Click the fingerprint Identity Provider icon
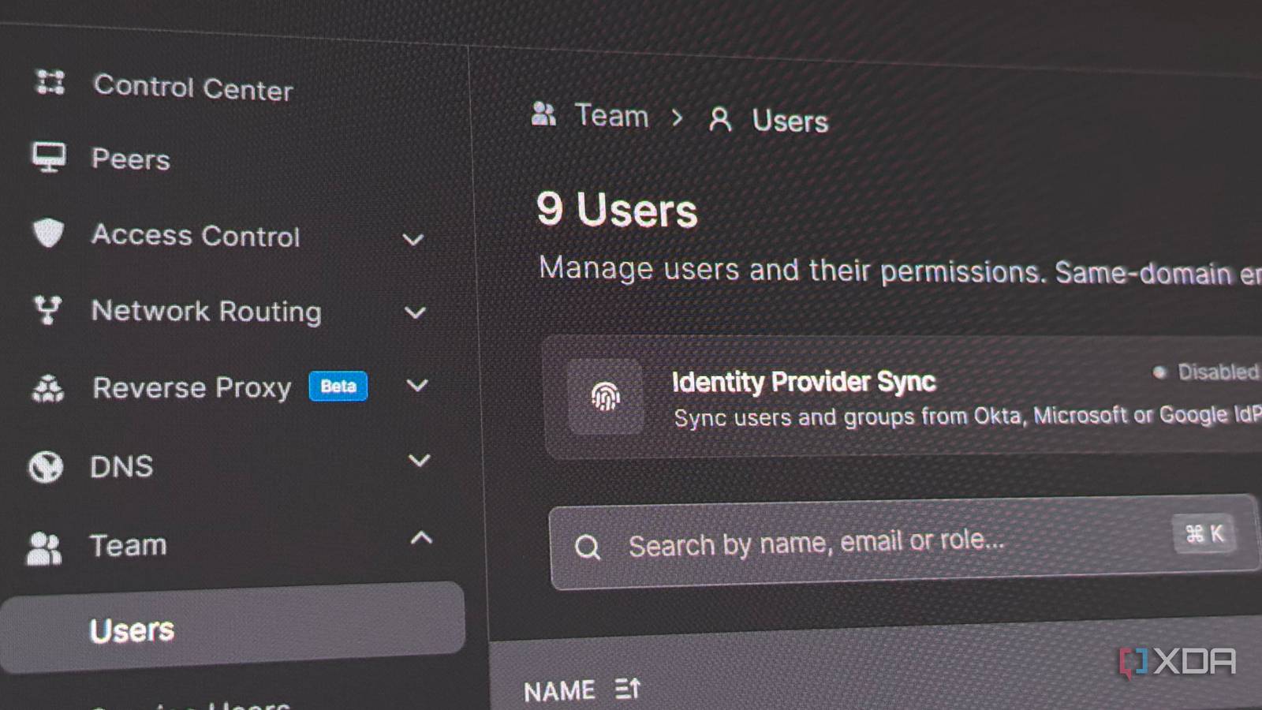The image size is (1262, 710). pyautogui.click(x=605, y=396)
